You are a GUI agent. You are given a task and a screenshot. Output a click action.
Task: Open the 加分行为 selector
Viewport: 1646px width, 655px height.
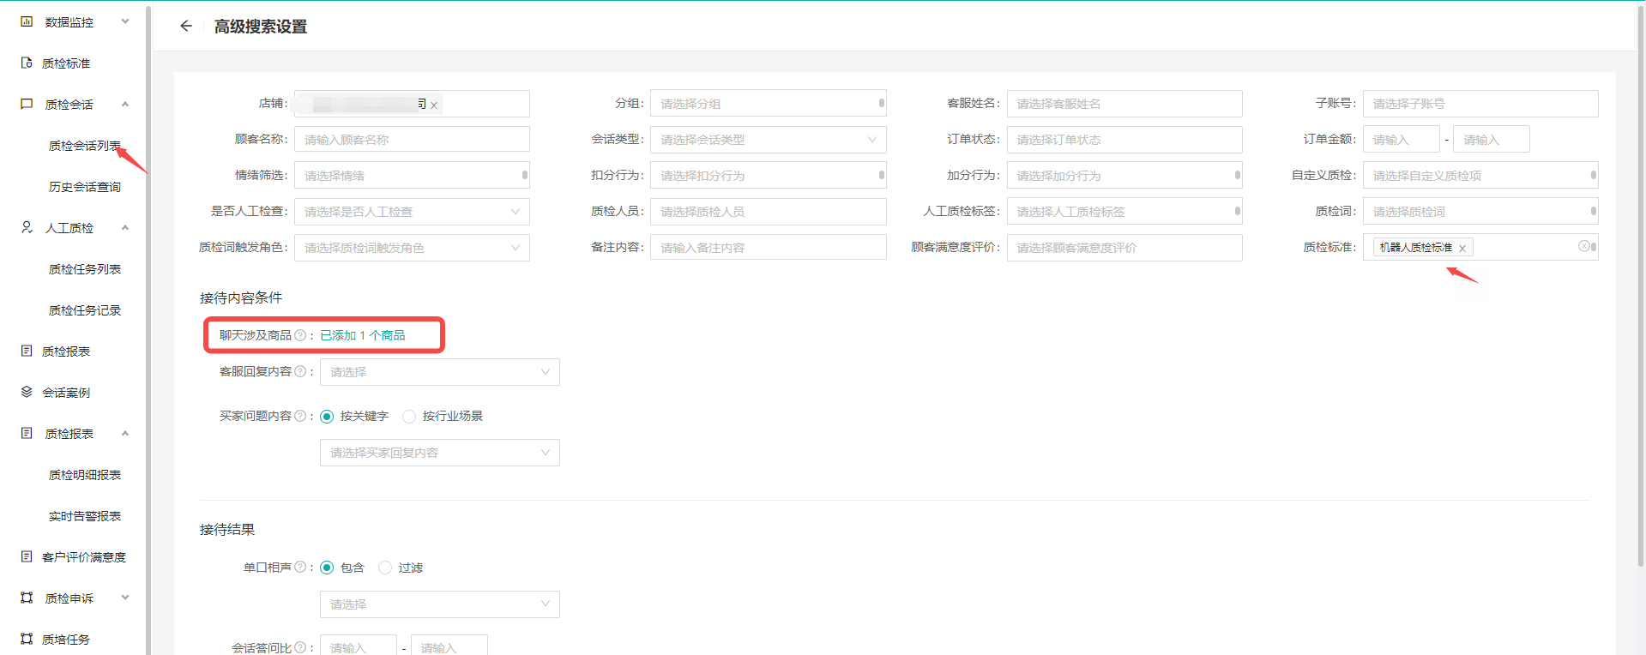[1124, 175]
